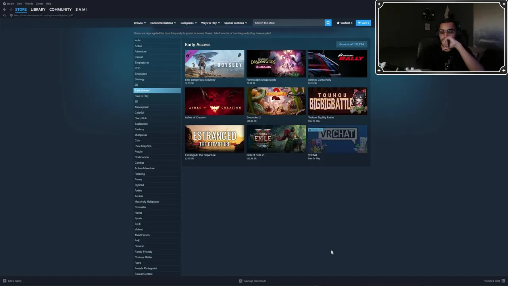Click the Add a Game label
This screenshot has width=508, height=286.
click(15, 281)
